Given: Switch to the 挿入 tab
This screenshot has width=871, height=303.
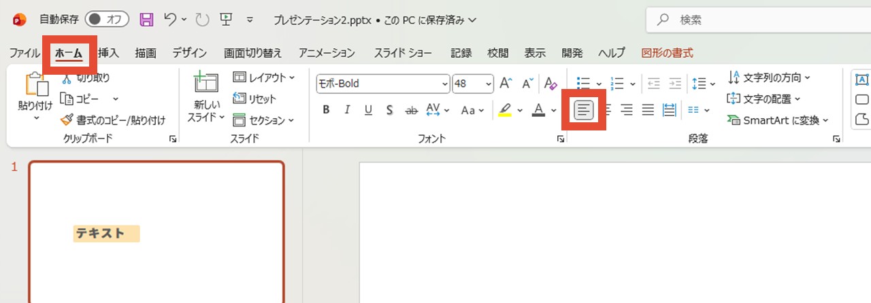Looking at the screenshot, I should click(108, 53).
